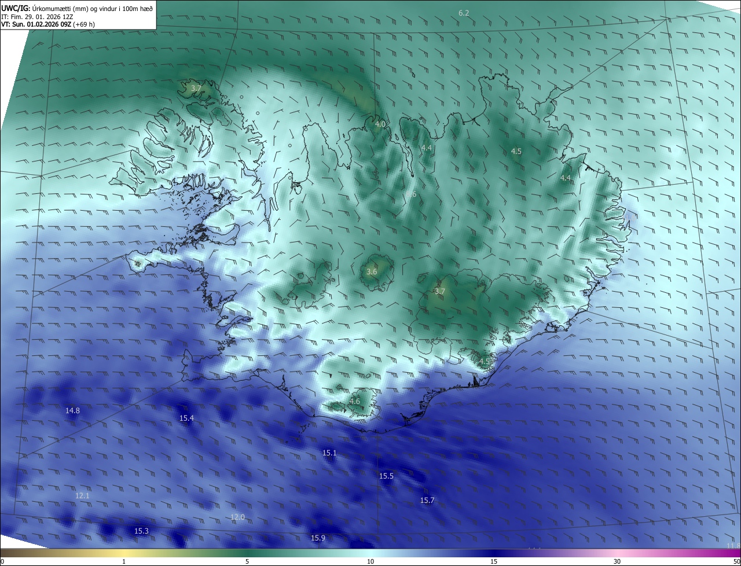The height and width of the screenshot is (566, 741).
Task: Click the color scale tick labeled 30
Action: click(x=617, y=561)
